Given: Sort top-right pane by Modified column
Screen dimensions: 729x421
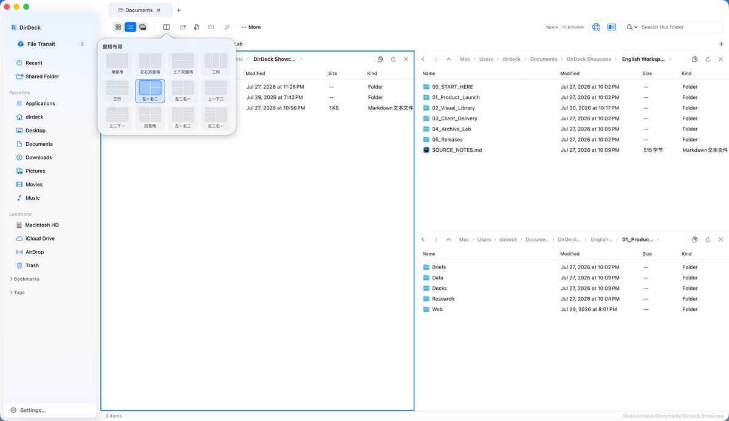Looking at the screenshot, I should pos(570,74).
